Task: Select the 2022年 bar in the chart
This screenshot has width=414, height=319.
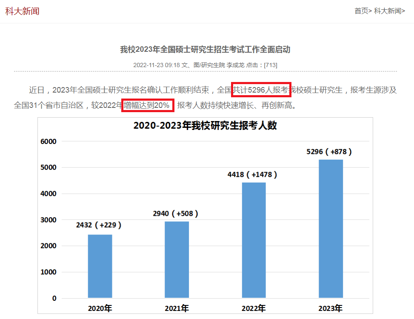Action: [254, 240]
